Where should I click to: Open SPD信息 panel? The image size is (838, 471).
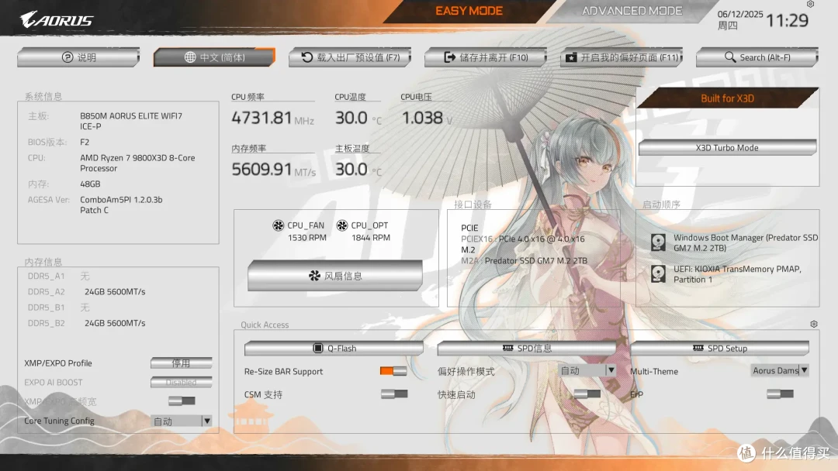[527, 349]
